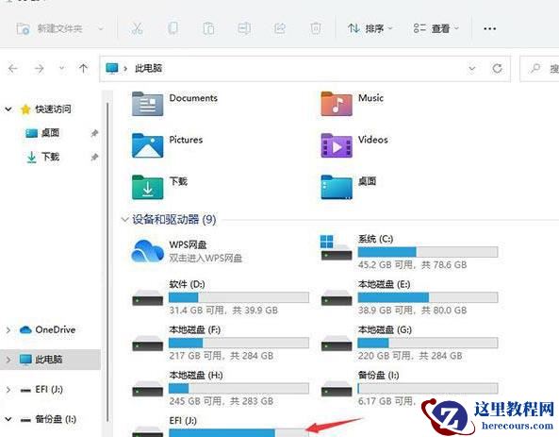Screen dimensions: 559x437
Task: Expand the OneDrive tree node
Action: (x=8, y=330)
